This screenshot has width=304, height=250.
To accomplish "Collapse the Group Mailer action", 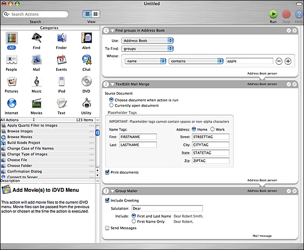I will click(112, 191).
